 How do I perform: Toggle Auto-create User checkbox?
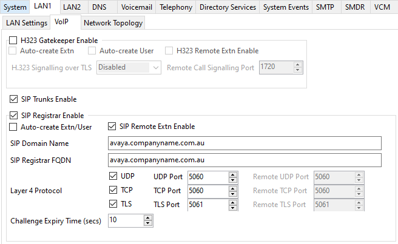92,51
